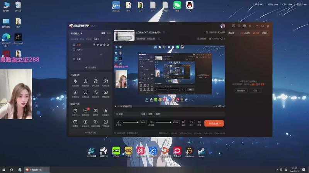Click the settings gear on 手游 source row
Viewport: 309px width, 173px height.
click(104, 45)
